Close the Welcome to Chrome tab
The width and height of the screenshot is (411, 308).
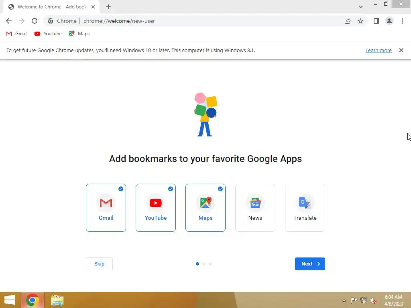[x=93, y=7]
